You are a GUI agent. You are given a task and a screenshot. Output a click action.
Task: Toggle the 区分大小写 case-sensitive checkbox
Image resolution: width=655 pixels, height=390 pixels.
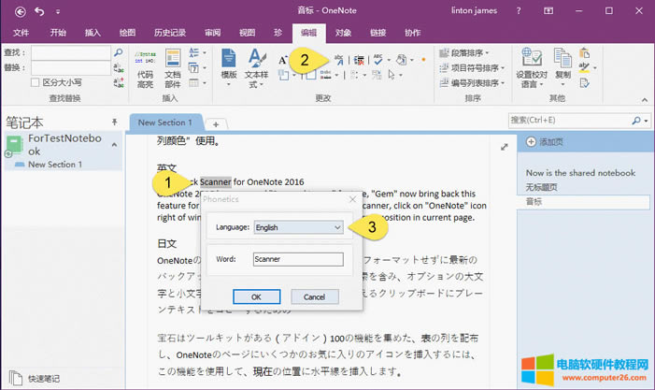[36, 82]
